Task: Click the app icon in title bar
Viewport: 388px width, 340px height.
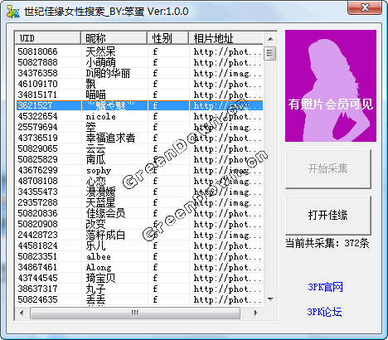Action: pyautogui.click(x=13, y=12)
